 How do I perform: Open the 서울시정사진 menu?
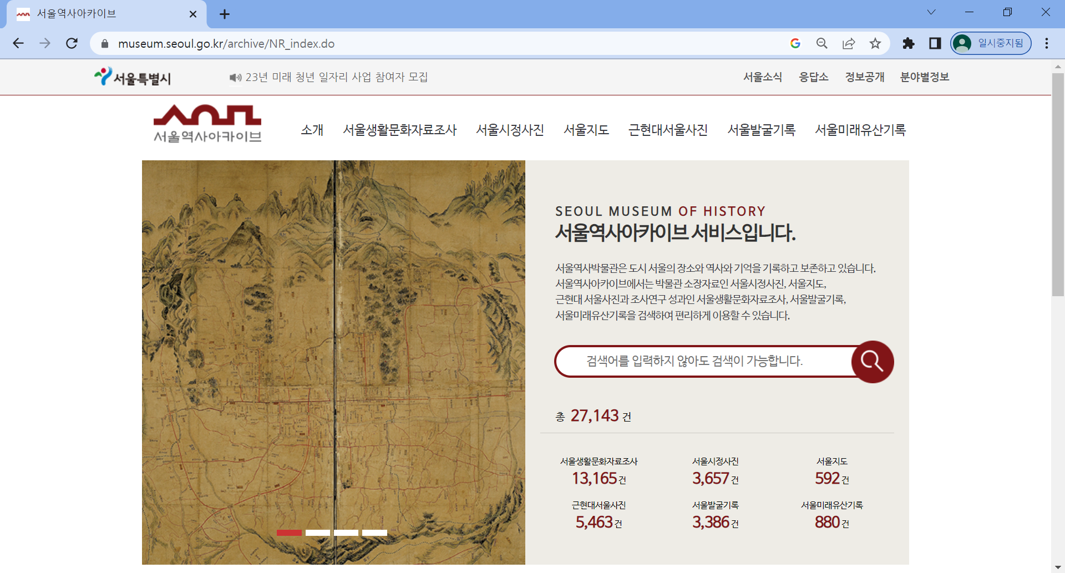[510, 130]
